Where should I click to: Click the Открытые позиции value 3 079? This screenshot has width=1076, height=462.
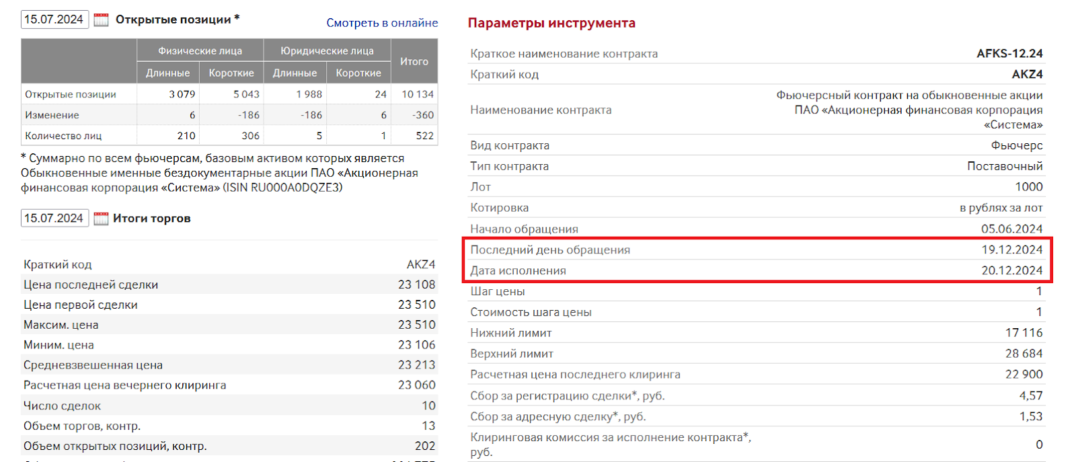182,94
